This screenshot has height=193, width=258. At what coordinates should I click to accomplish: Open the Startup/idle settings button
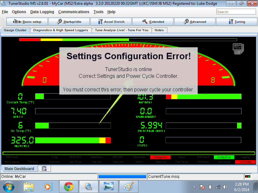[x=69, y=22]
